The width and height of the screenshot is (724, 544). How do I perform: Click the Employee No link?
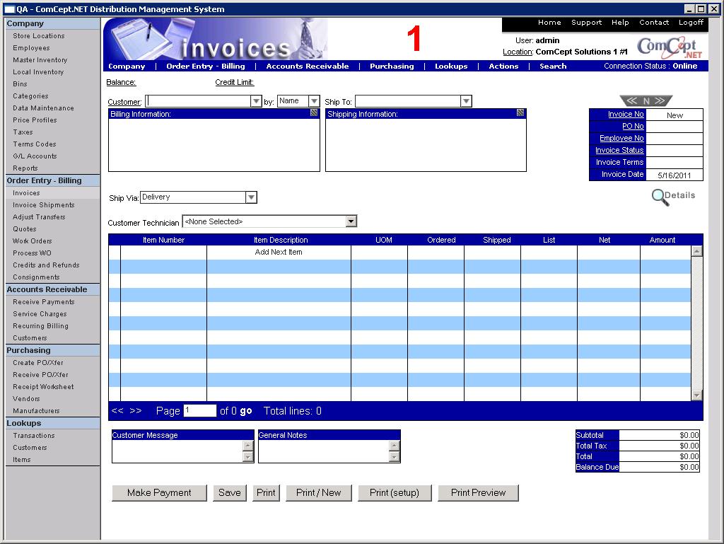(621, 138)
